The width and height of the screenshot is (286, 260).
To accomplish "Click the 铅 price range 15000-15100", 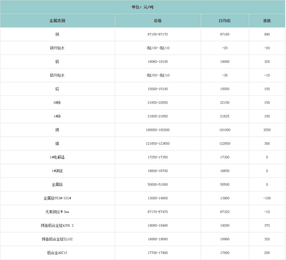I will pos(158,89).
